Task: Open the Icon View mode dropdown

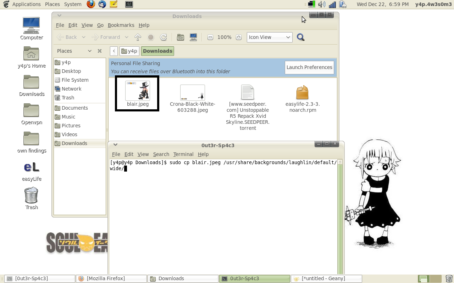Action: [270, 37]
